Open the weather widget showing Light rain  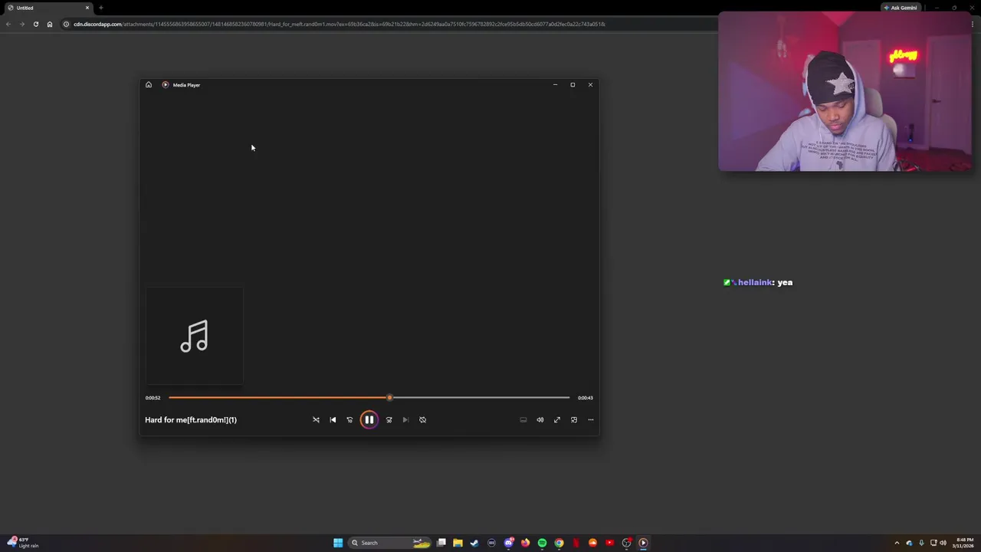coord(21,543)
